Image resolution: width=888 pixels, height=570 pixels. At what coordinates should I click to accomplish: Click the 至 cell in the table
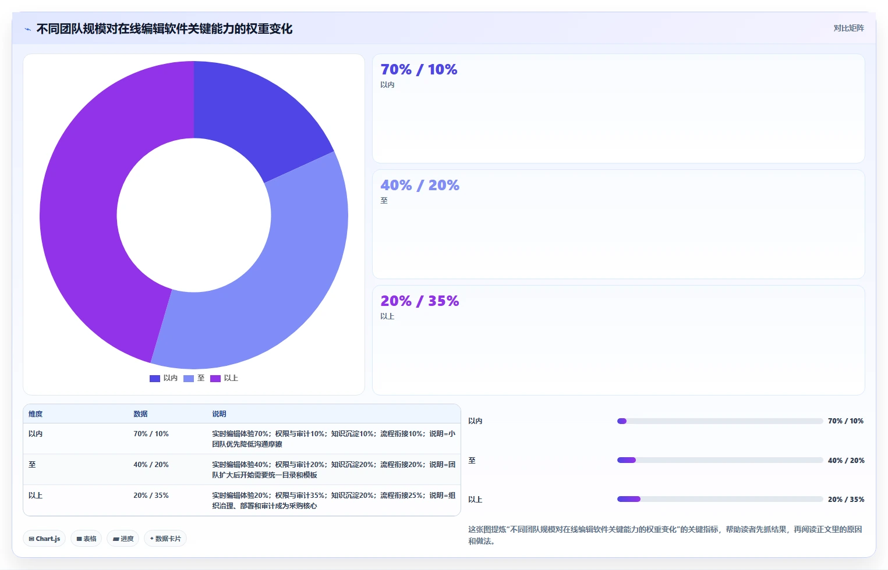[32, 465]
